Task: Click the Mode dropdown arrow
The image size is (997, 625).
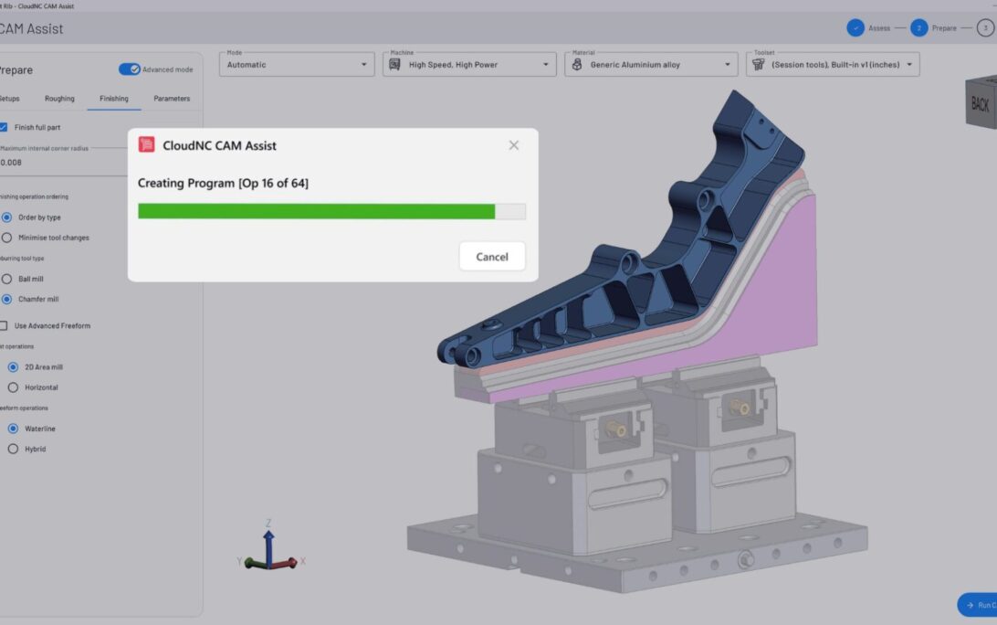Action: (x=363, y=64)
